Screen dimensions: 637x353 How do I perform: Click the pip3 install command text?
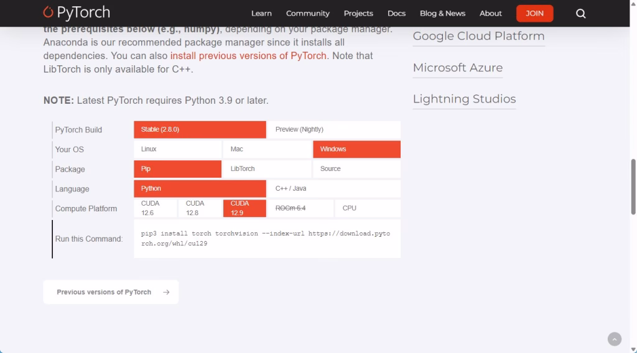tap(266, 239)
